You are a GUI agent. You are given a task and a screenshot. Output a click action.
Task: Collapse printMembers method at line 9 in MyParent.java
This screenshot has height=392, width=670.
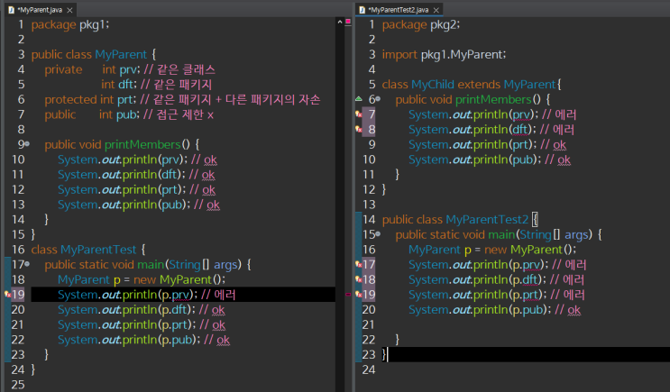pos(27,144)
